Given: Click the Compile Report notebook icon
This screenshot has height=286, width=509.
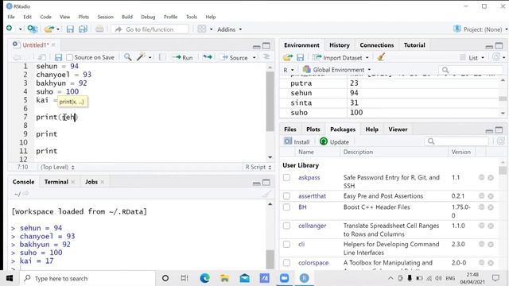Looking at the screenshot, I should click(x=162, y=57).
